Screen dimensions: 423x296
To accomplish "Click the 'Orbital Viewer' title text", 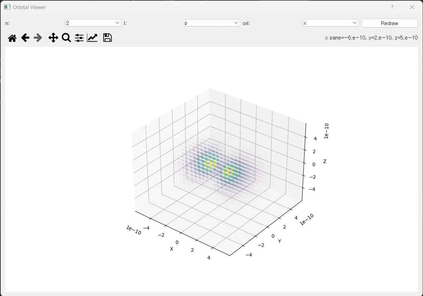I will point(29,7).
